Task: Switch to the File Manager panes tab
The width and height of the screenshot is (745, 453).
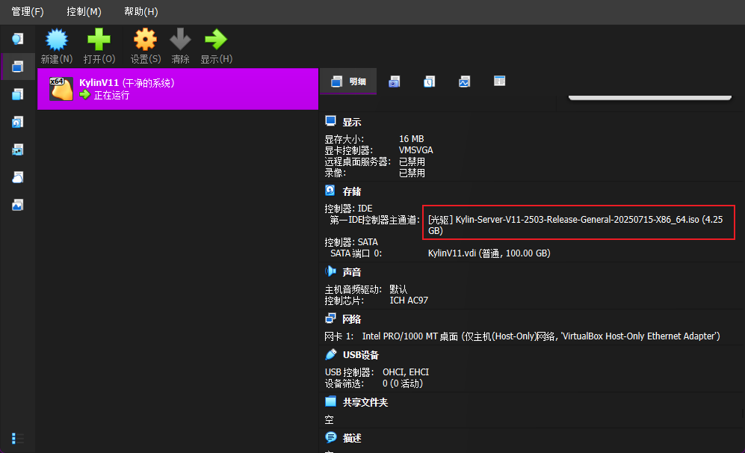Action: tap(499, 81)
